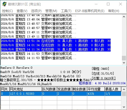127x110 pixels.
Task: Open the 控制(C) menu
Action: [x=8, y=11]
